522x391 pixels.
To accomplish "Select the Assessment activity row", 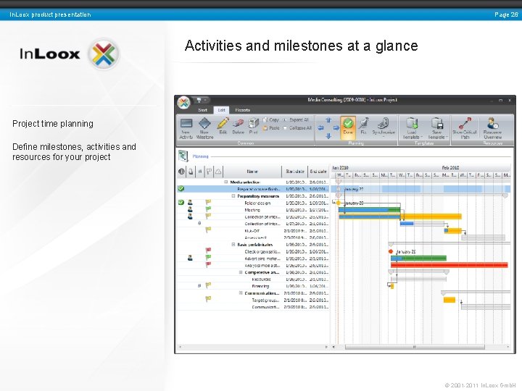I will point(253,237).
